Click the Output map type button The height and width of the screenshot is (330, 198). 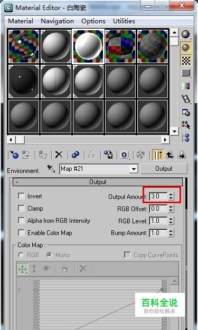tap(164, 169)
